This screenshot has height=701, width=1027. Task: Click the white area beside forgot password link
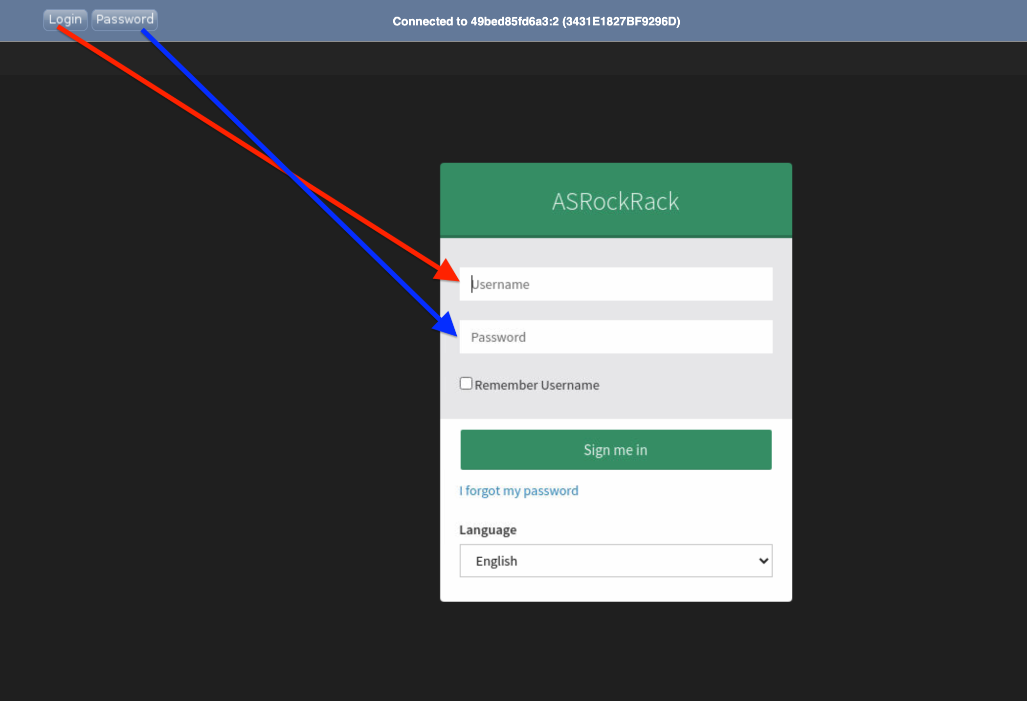click(x=685, y=490)
